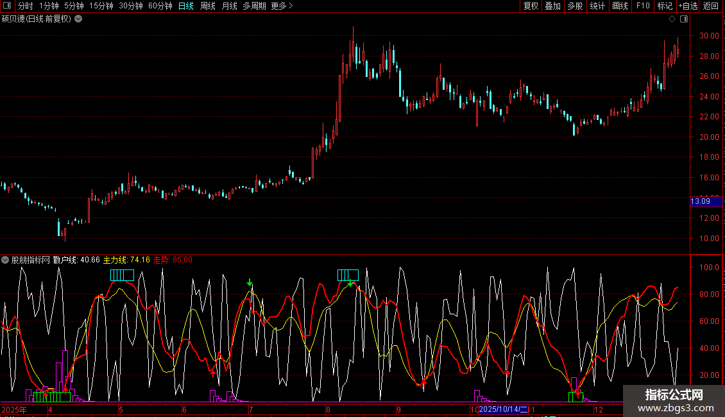The image size is (725, 417).
Task: Click 返回 to go back
Action: point(711,6)
